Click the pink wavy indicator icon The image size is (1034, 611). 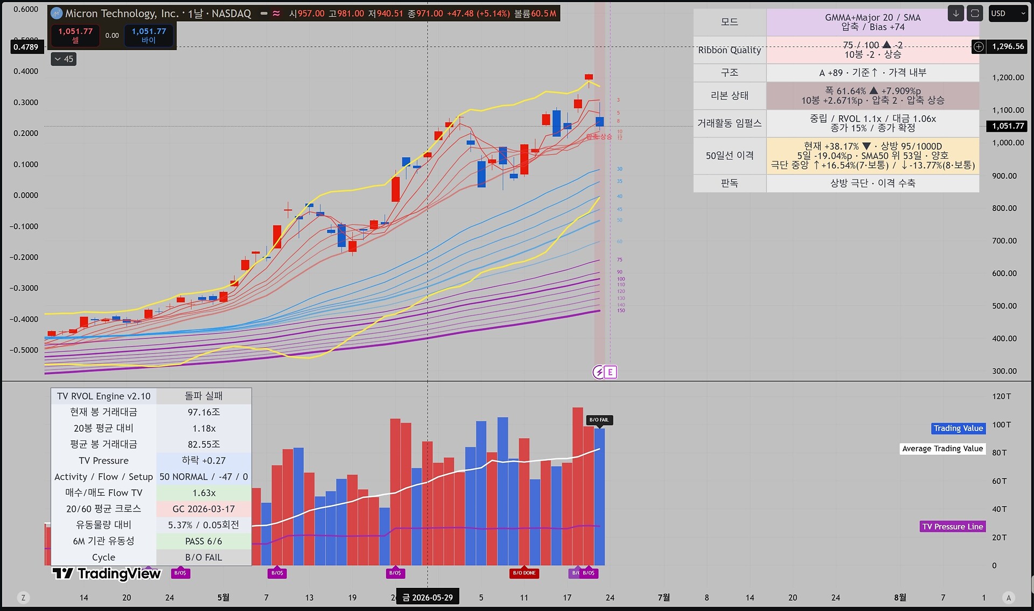[276, 13]
